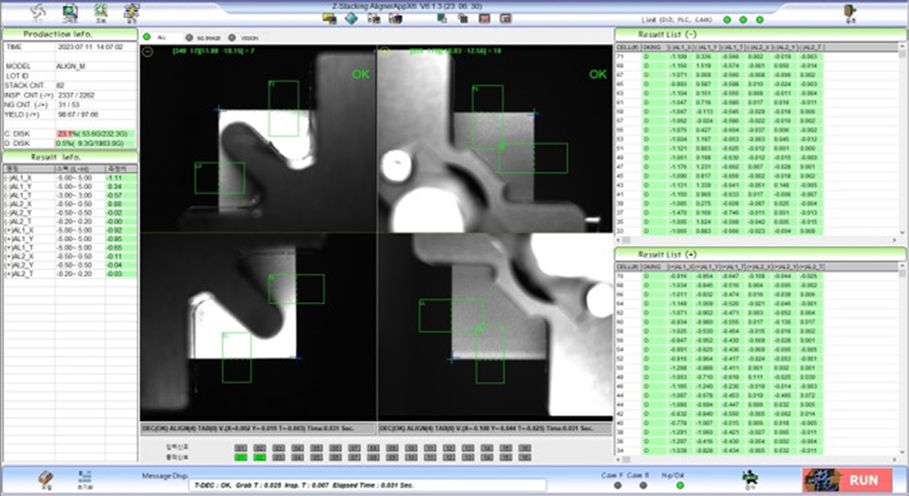The width and height of the screenshot is (909, 496).
Task: Click the green tree icon in top toolbar
Action: 101,12
